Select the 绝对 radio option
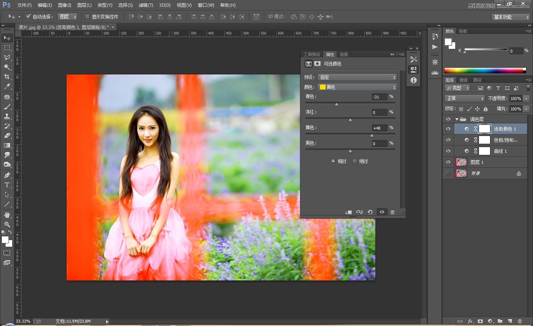This screenshot has width=533, height=326. [355, 161]
